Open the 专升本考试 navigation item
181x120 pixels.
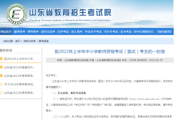coord(111,32)
